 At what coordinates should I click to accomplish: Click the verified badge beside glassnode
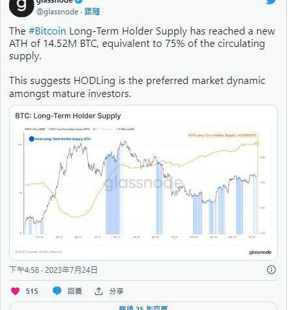coord(79,1)
